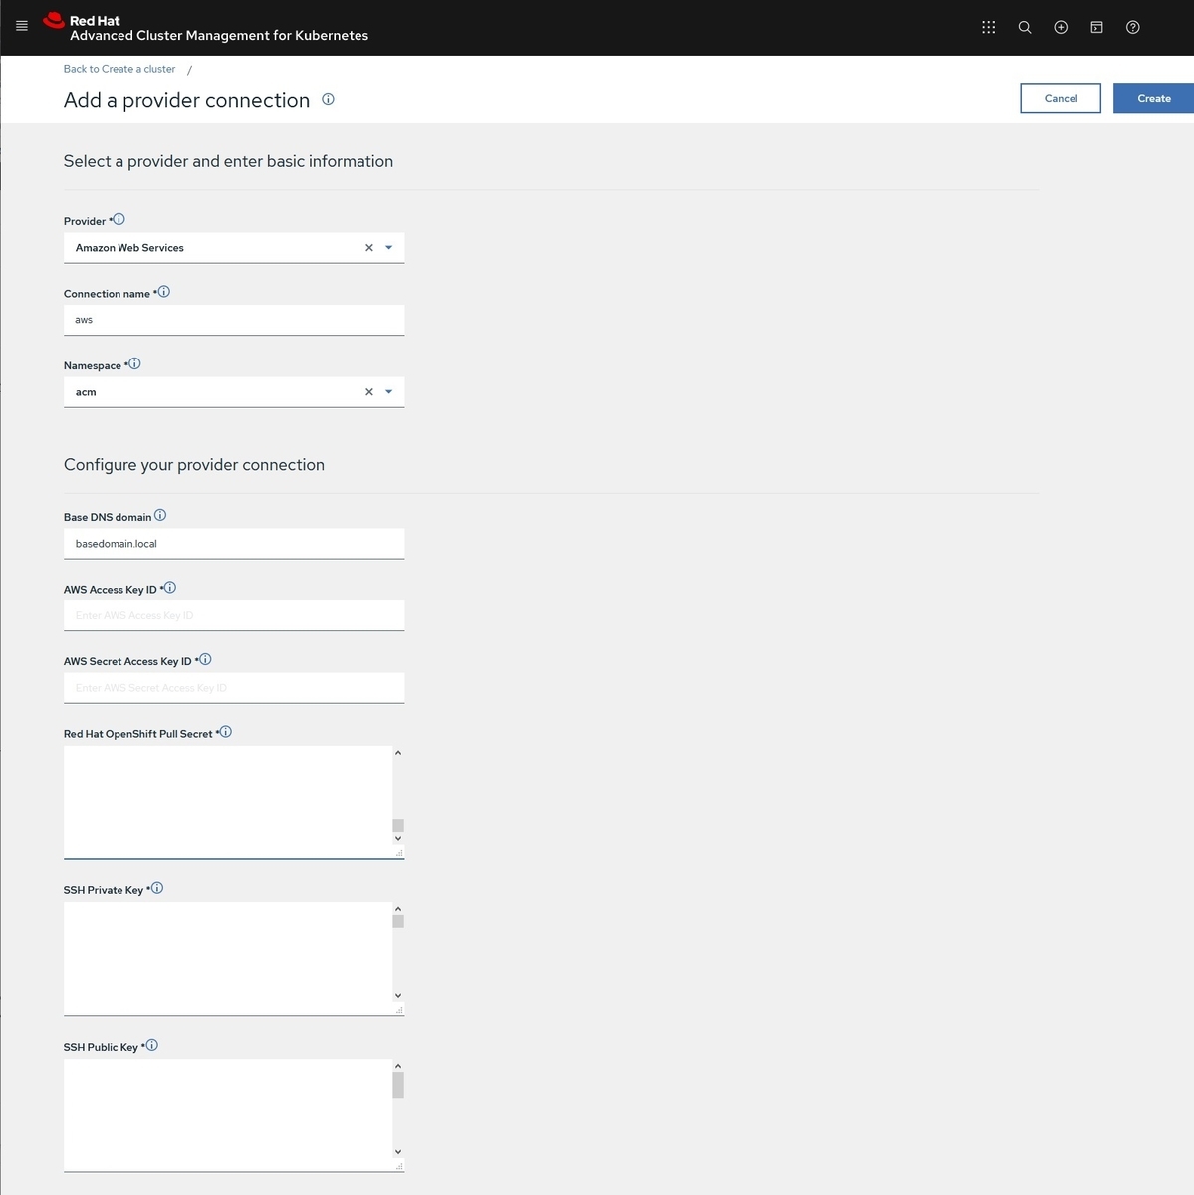Open the hamburger navigation menu
Screen dimensions: 1194x1195
(x=22, y=26)
